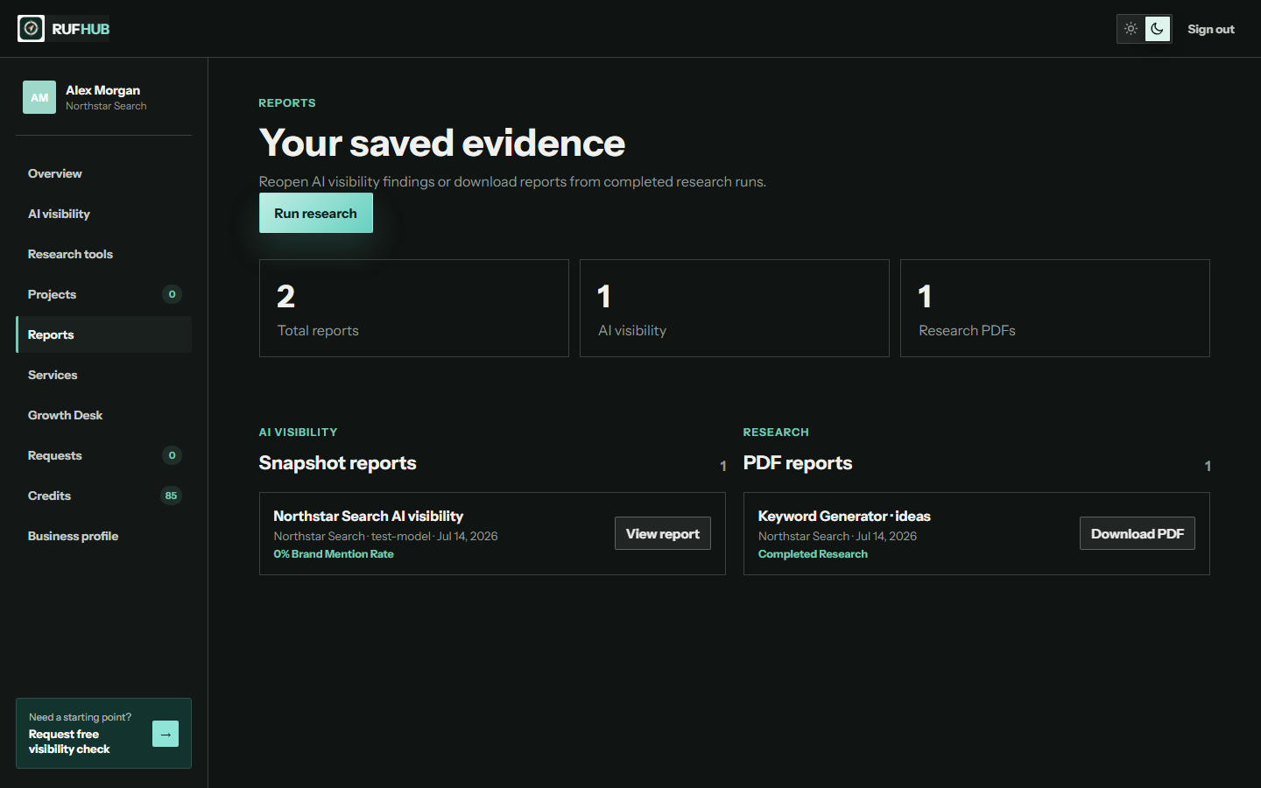Click the Credits badge showing 85
This screenshot has width=1261, height=788.
click(171, 496)
